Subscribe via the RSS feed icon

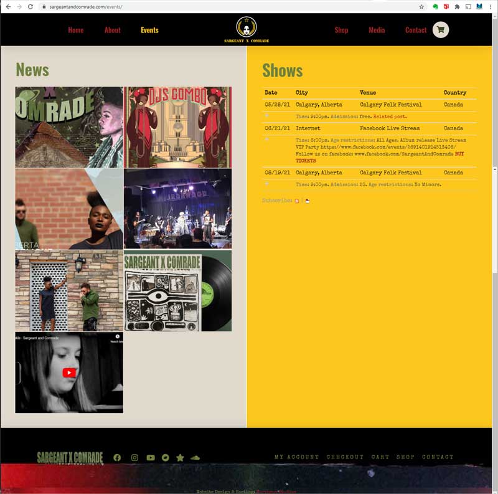coord(297,201)
